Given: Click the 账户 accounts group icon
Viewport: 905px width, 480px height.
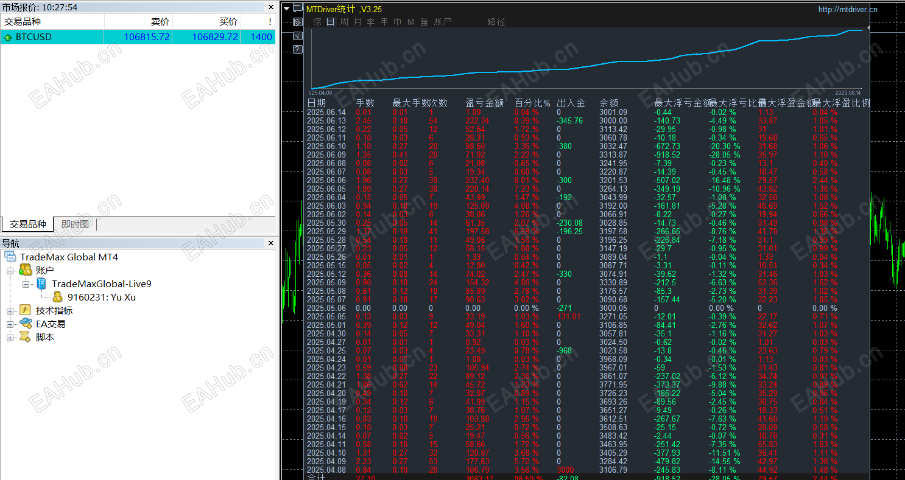Looking at the screenshot, I should [26, 270].
